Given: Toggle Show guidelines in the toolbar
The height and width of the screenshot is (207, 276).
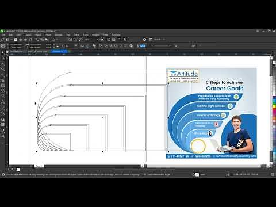Looking at the screenshot, I should 119,40.
